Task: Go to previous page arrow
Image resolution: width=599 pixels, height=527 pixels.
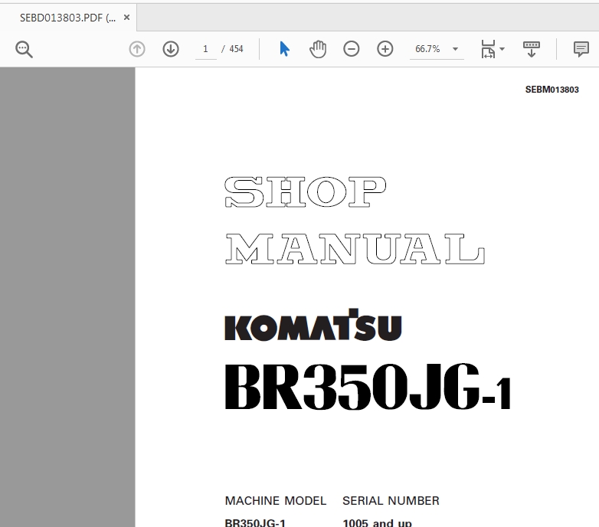Action: [x=137, y=49]
